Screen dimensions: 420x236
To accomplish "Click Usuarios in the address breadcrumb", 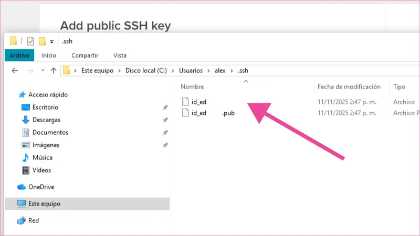I will pos(191,70).
